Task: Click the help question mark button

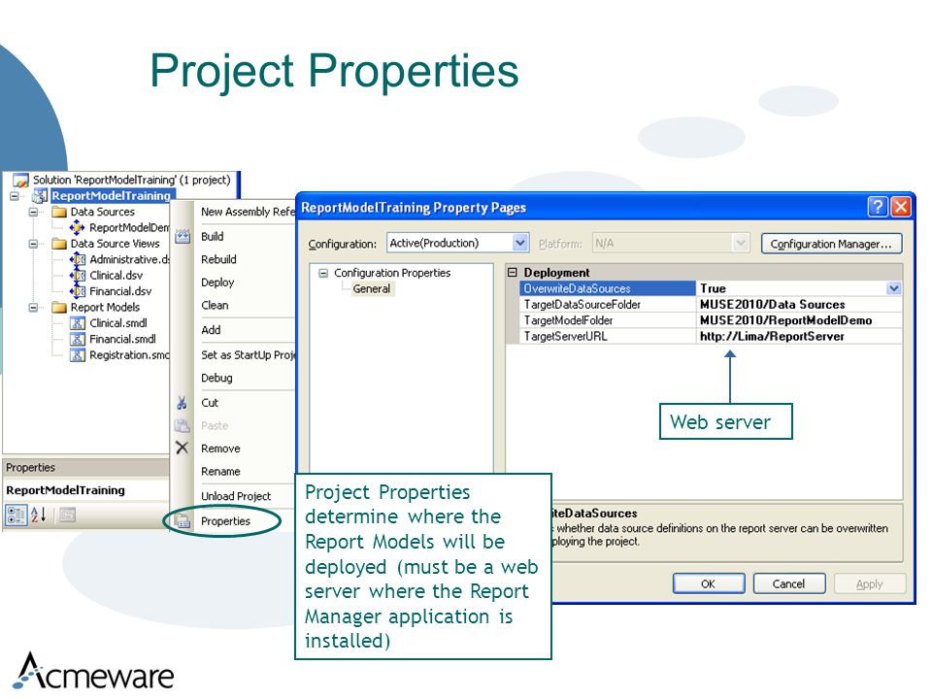Action: (878, 207)
